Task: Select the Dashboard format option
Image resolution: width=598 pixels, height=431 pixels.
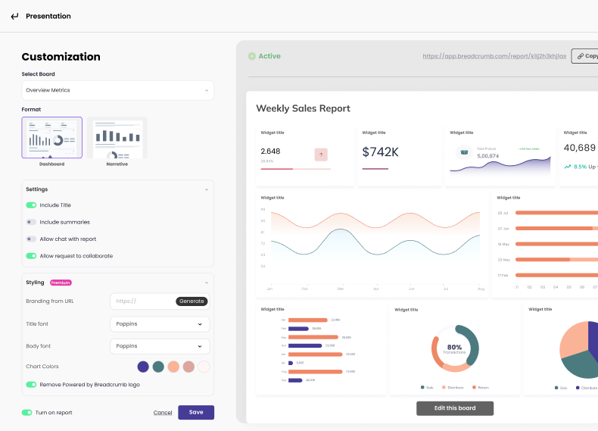Action: coord(51,138)
